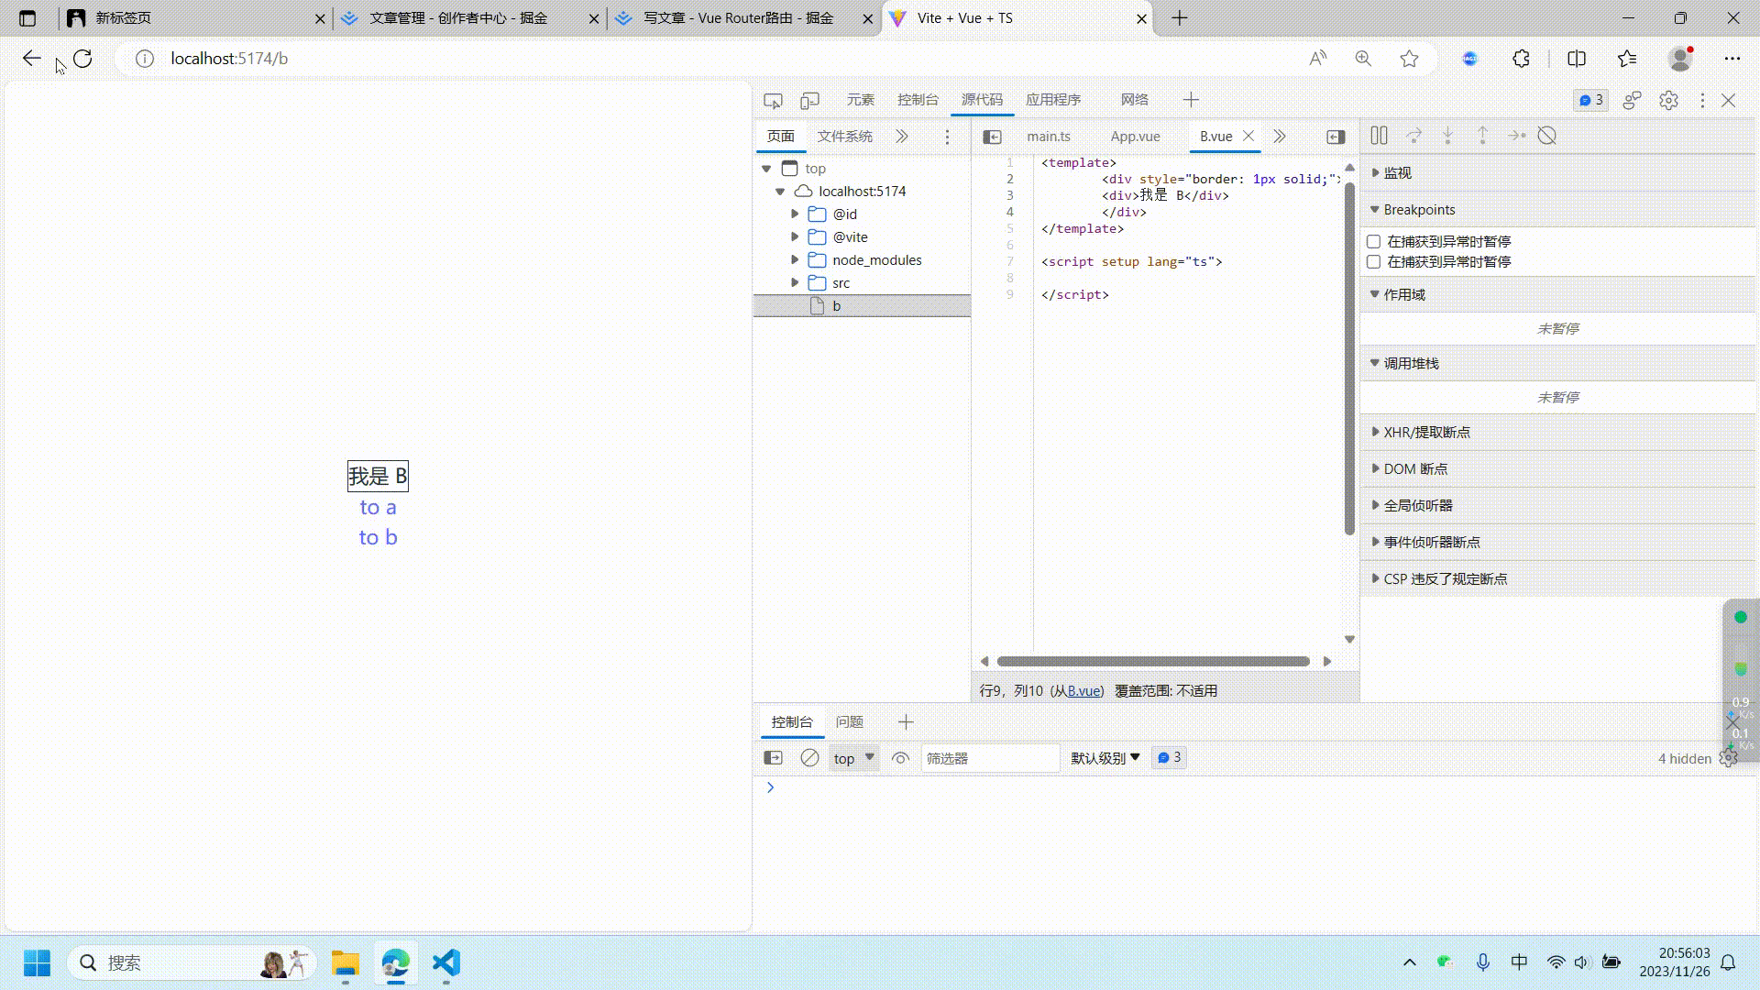Open the 默认级别 log level dropdown

click(1105, 758)
